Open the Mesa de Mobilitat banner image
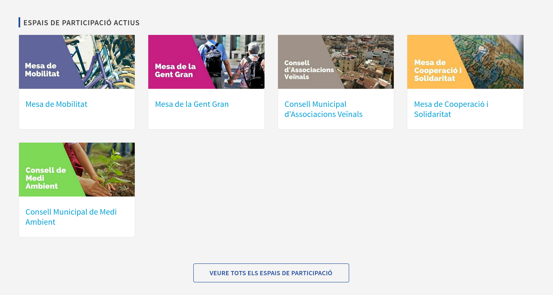The width and height of the screenshot is (553, 295). (77, 62)
